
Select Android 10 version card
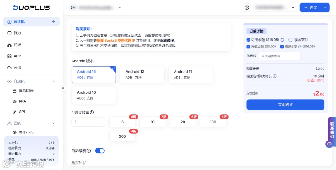94,95
